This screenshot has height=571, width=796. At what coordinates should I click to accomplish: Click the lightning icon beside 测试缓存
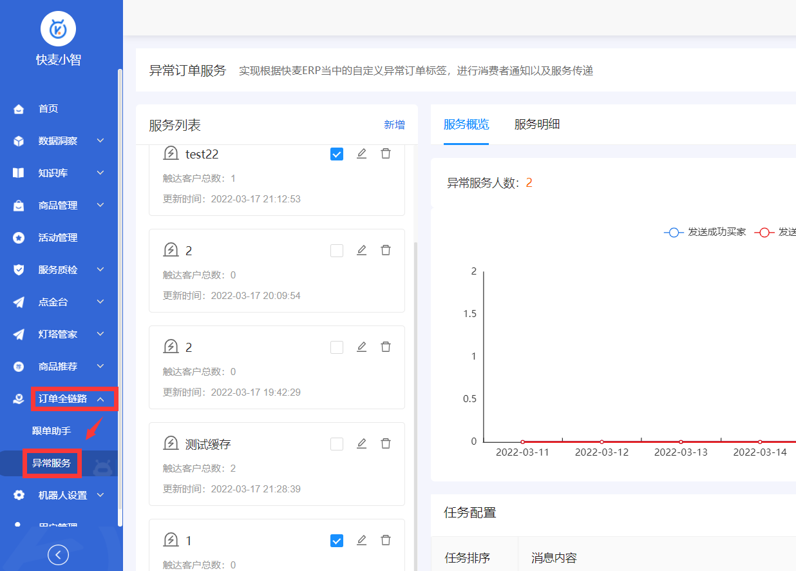pyautogui.click(x=171, y=443)
